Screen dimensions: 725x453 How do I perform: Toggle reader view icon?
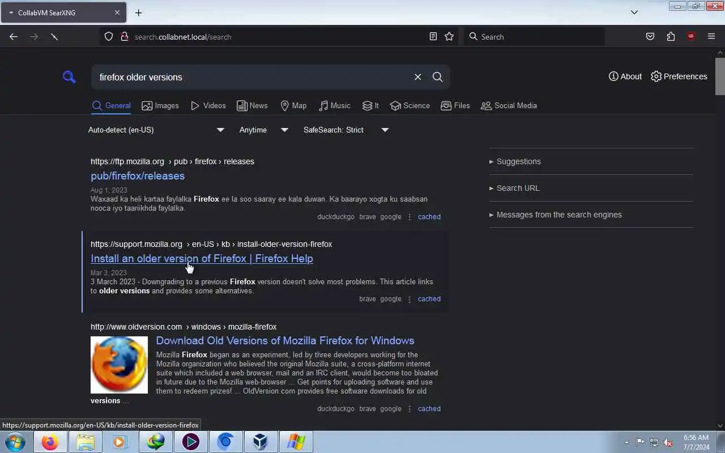[x=433, y=36]
